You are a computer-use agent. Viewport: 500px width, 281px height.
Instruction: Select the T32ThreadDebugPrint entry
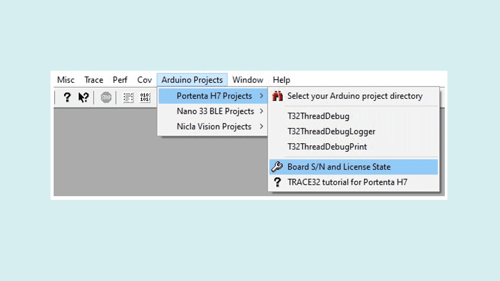[x=327, y=147]
